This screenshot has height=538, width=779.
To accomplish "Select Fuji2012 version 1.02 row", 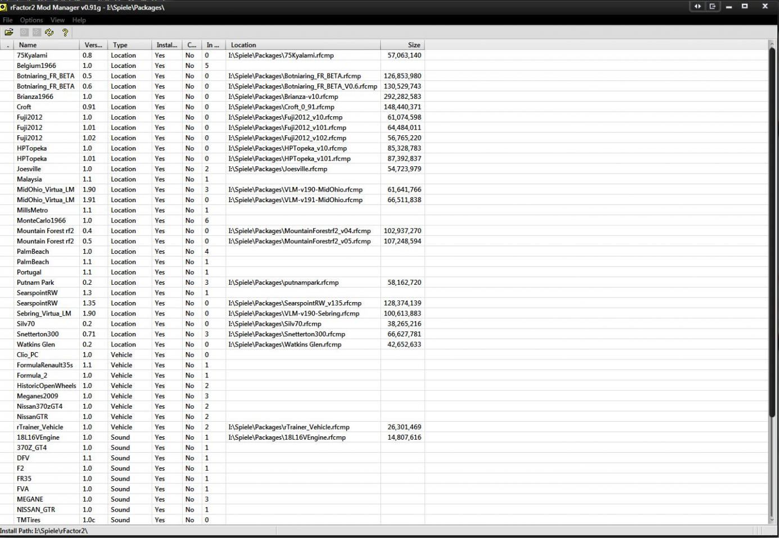I will (x=212, y=138).
